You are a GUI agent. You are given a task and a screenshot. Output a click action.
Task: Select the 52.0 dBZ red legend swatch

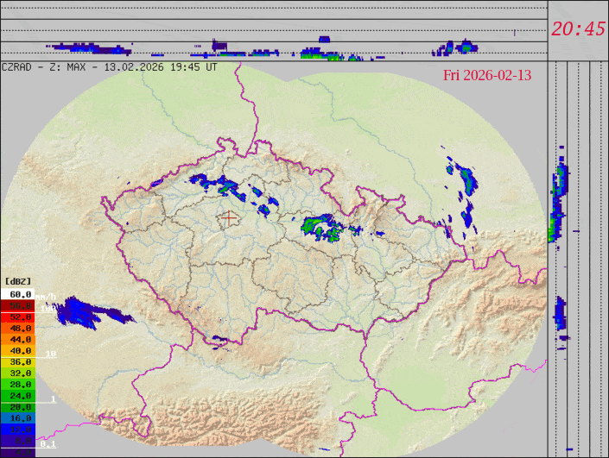[17, 317]
